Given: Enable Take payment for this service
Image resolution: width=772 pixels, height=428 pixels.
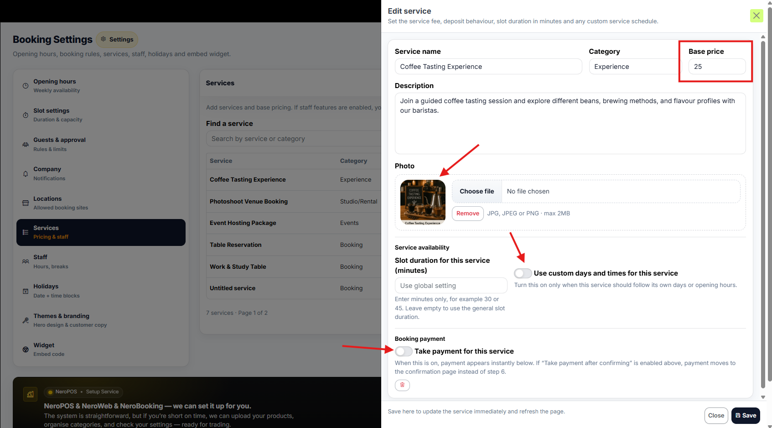Looking at the screenshot, I should pyautogui.click(x=404, y=351).
